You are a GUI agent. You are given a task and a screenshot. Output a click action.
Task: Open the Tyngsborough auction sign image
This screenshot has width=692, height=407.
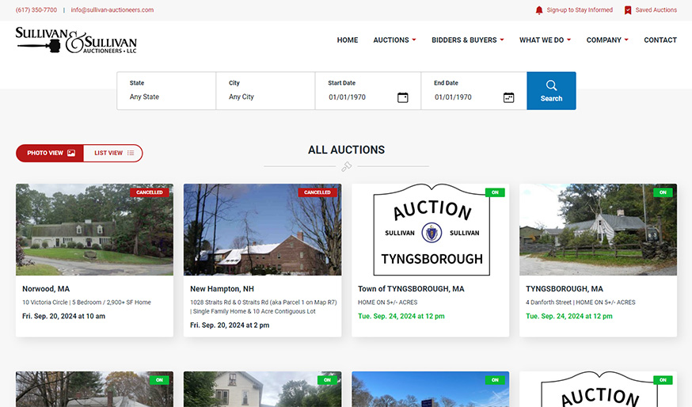click(x=430, y=230)
